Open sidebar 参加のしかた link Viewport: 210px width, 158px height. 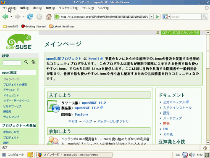tap(11, 132)
